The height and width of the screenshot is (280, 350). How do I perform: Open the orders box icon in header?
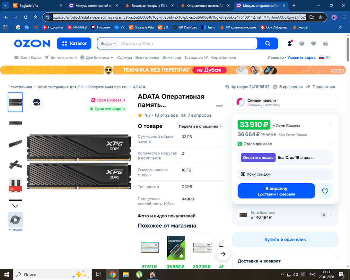(302, 44)
